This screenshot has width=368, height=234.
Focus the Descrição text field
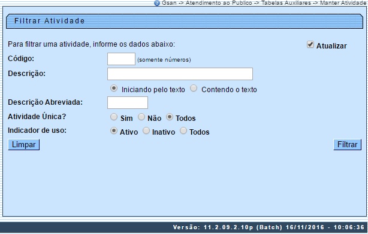(x=180, y=74)
